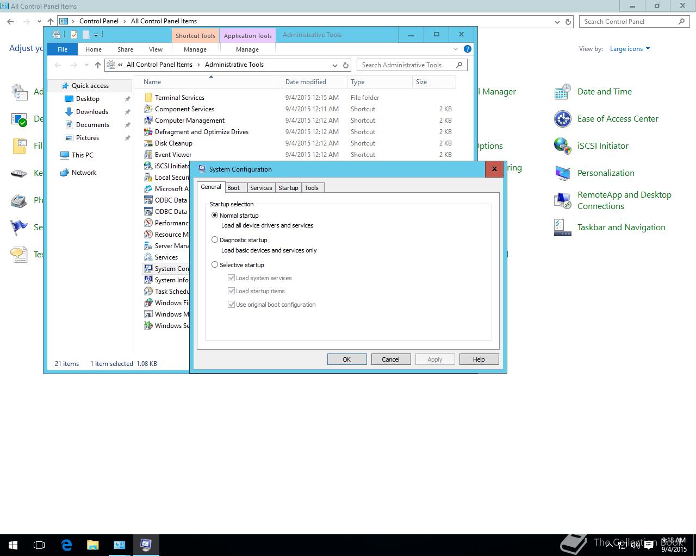Viewport: 696px width, 556px height.
Task: Expand the Explorer ribbon chevron
Action: click(x=456, y=49)
